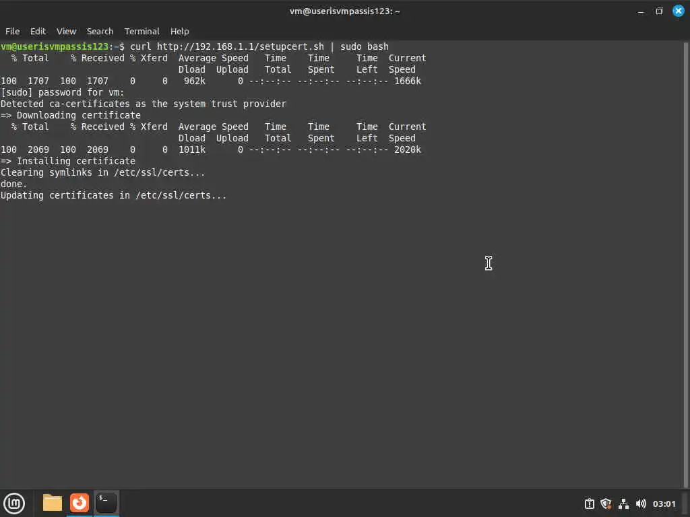This screenshot has height=517, width=690.
Task: Click the 962k download speed value
Action: pyautogui.click(x=195, y=81)
